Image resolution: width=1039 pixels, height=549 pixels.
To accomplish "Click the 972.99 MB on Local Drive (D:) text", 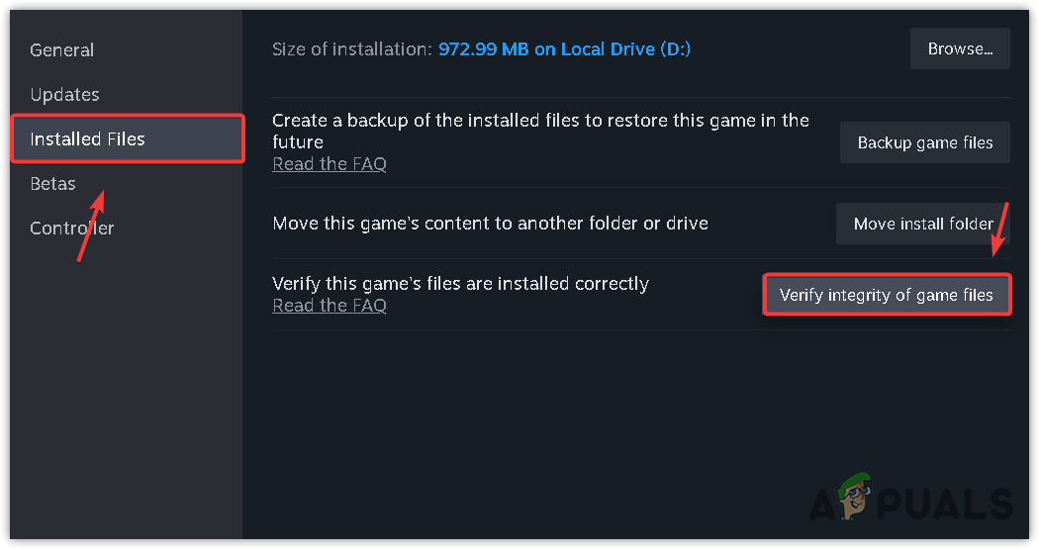I will click(x=564, y=49).
